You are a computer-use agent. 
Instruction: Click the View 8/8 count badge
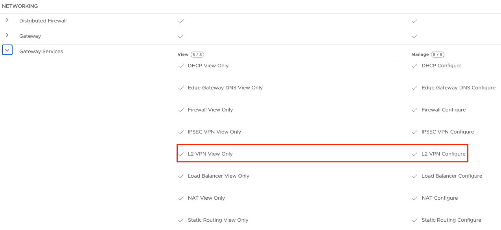coord(197,55)
